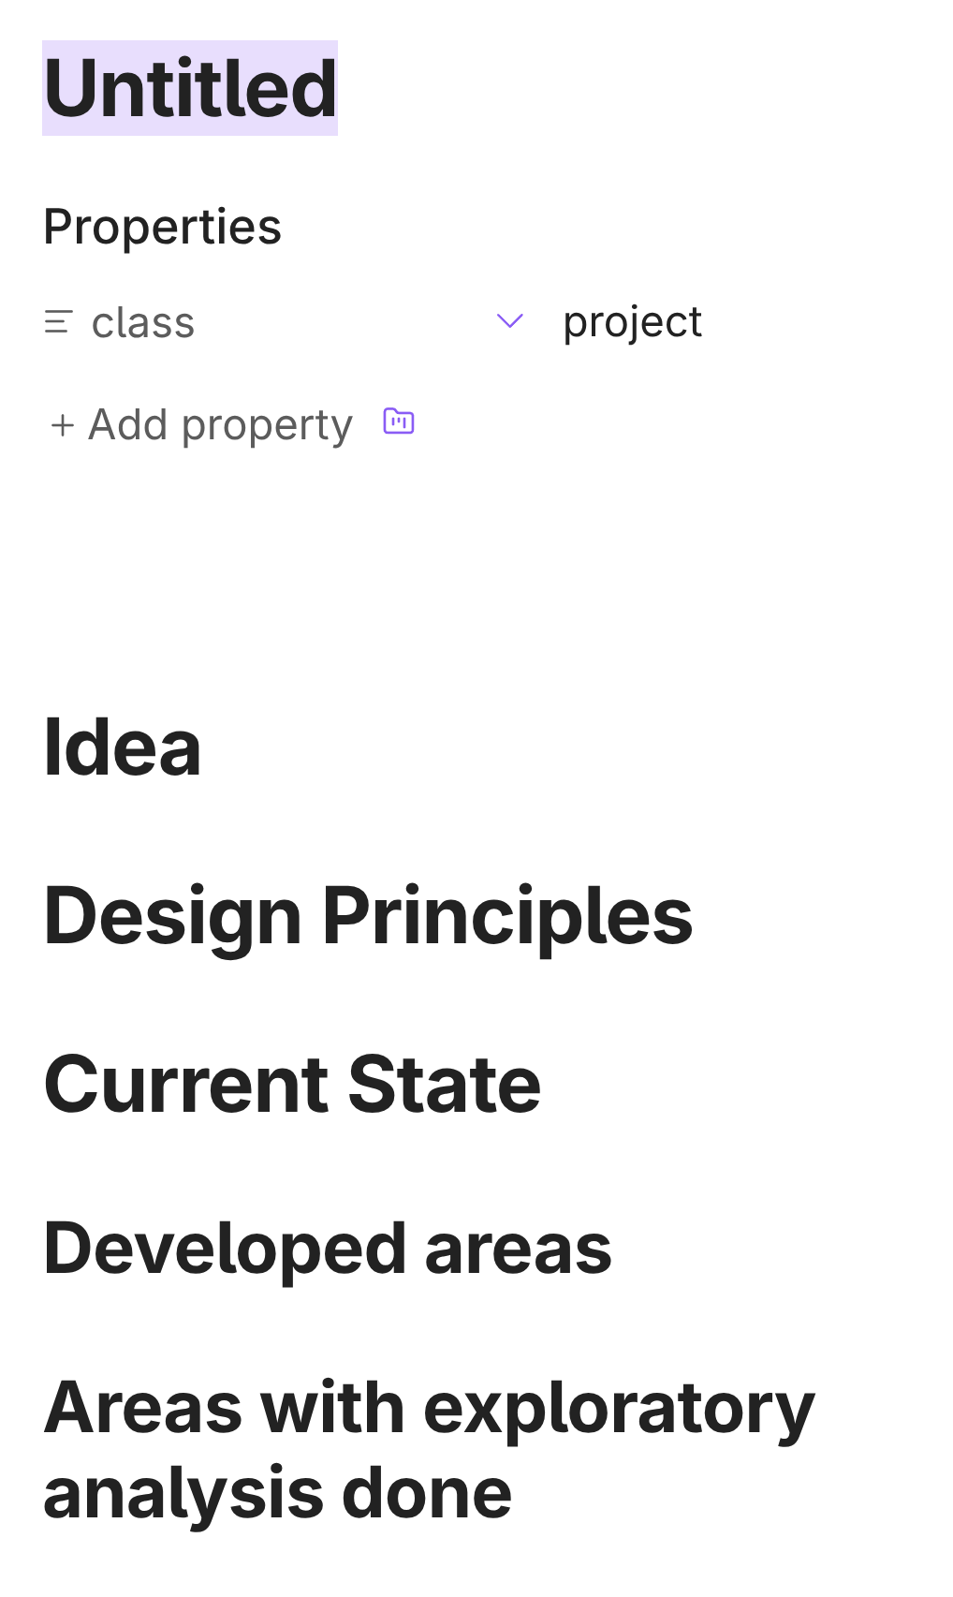Screen dimensions: 953x1597
Task: Click the word 'Principles' in the heading
Action: pos(507,916)
